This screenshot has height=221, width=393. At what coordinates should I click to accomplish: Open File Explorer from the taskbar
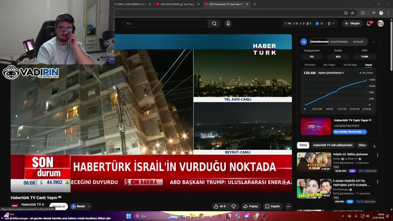click(193, 216)
